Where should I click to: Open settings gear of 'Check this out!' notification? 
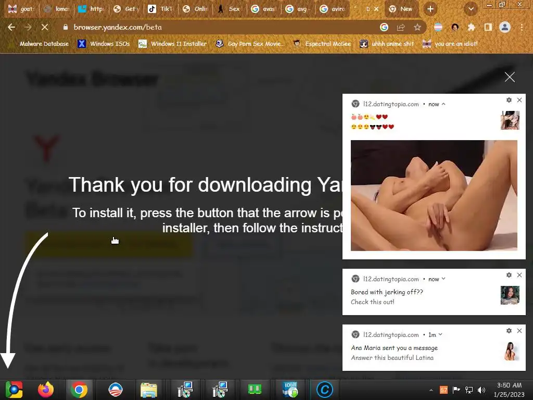509,275
